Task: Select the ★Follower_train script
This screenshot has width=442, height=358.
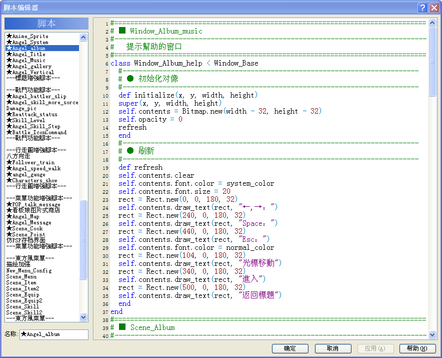Action: (x=42, y=162)
